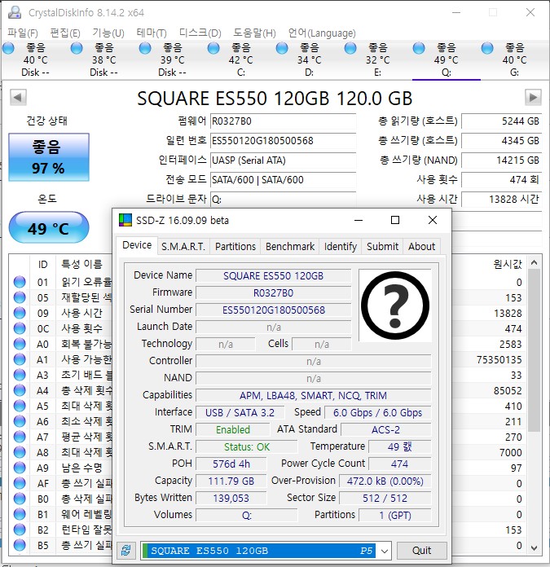This screenshot has height=567, width=550.
Task: Open the About tab in SSD-Z
Action: click(421, 247)
